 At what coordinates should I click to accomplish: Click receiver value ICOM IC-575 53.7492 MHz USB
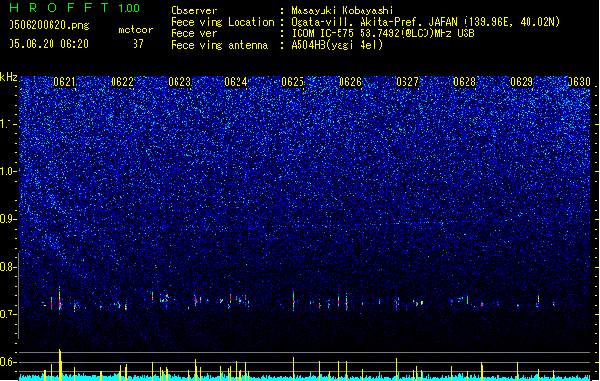tap(383, 33)
